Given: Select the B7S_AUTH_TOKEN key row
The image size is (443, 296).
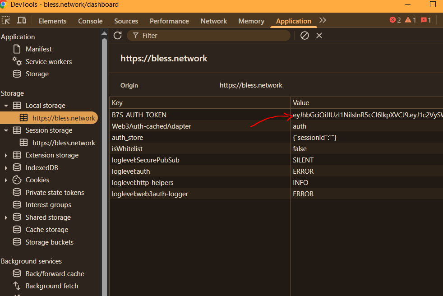Looking at the screenshot, I should pyautogui.click(x=200, y=115).
